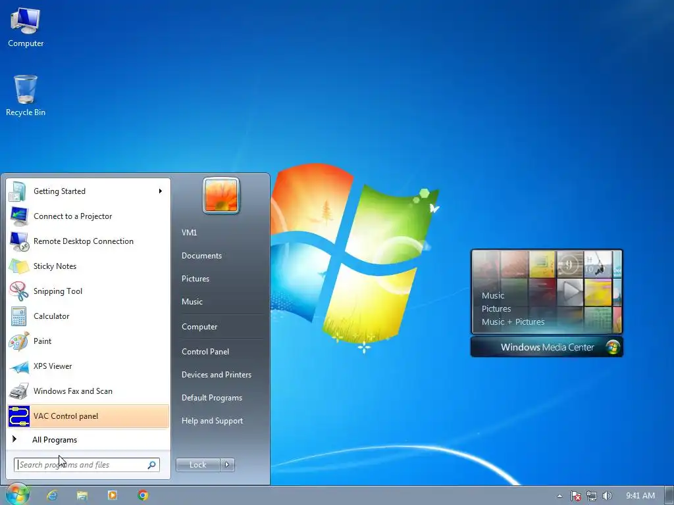
Task: Open Documents from Start menu
Action: 201,256
